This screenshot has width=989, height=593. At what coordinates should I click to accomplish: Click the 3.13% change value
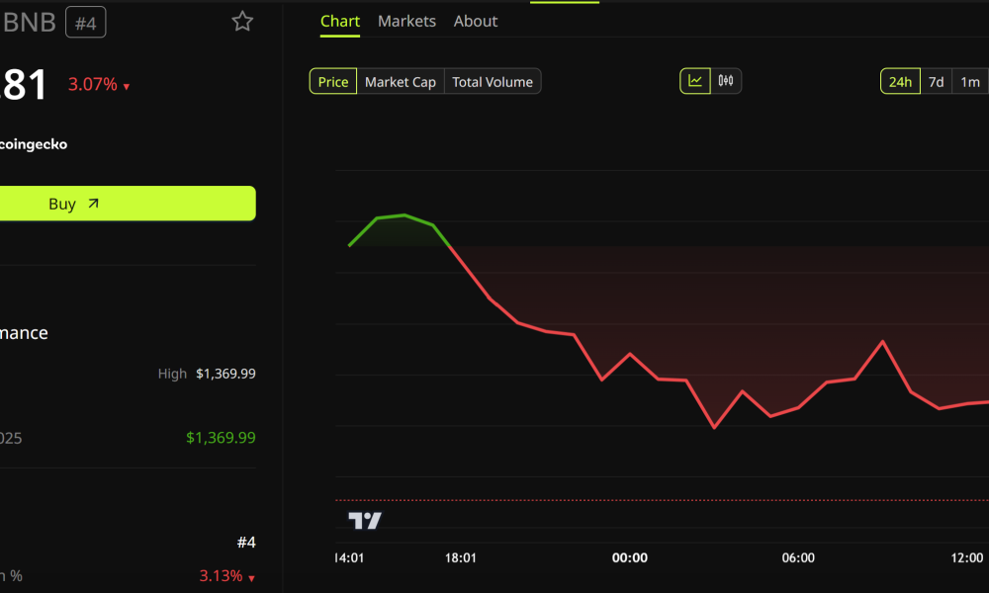coord(221,575)
